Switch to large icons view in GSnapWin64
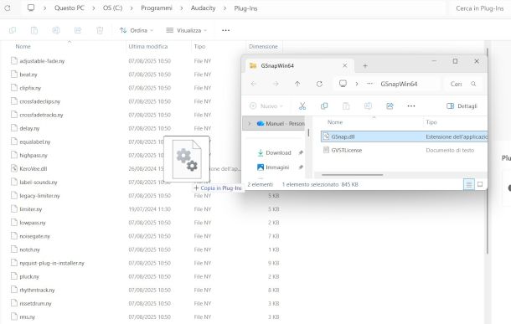The width and height of the screenshot is (511, 324). click(480, 184)
